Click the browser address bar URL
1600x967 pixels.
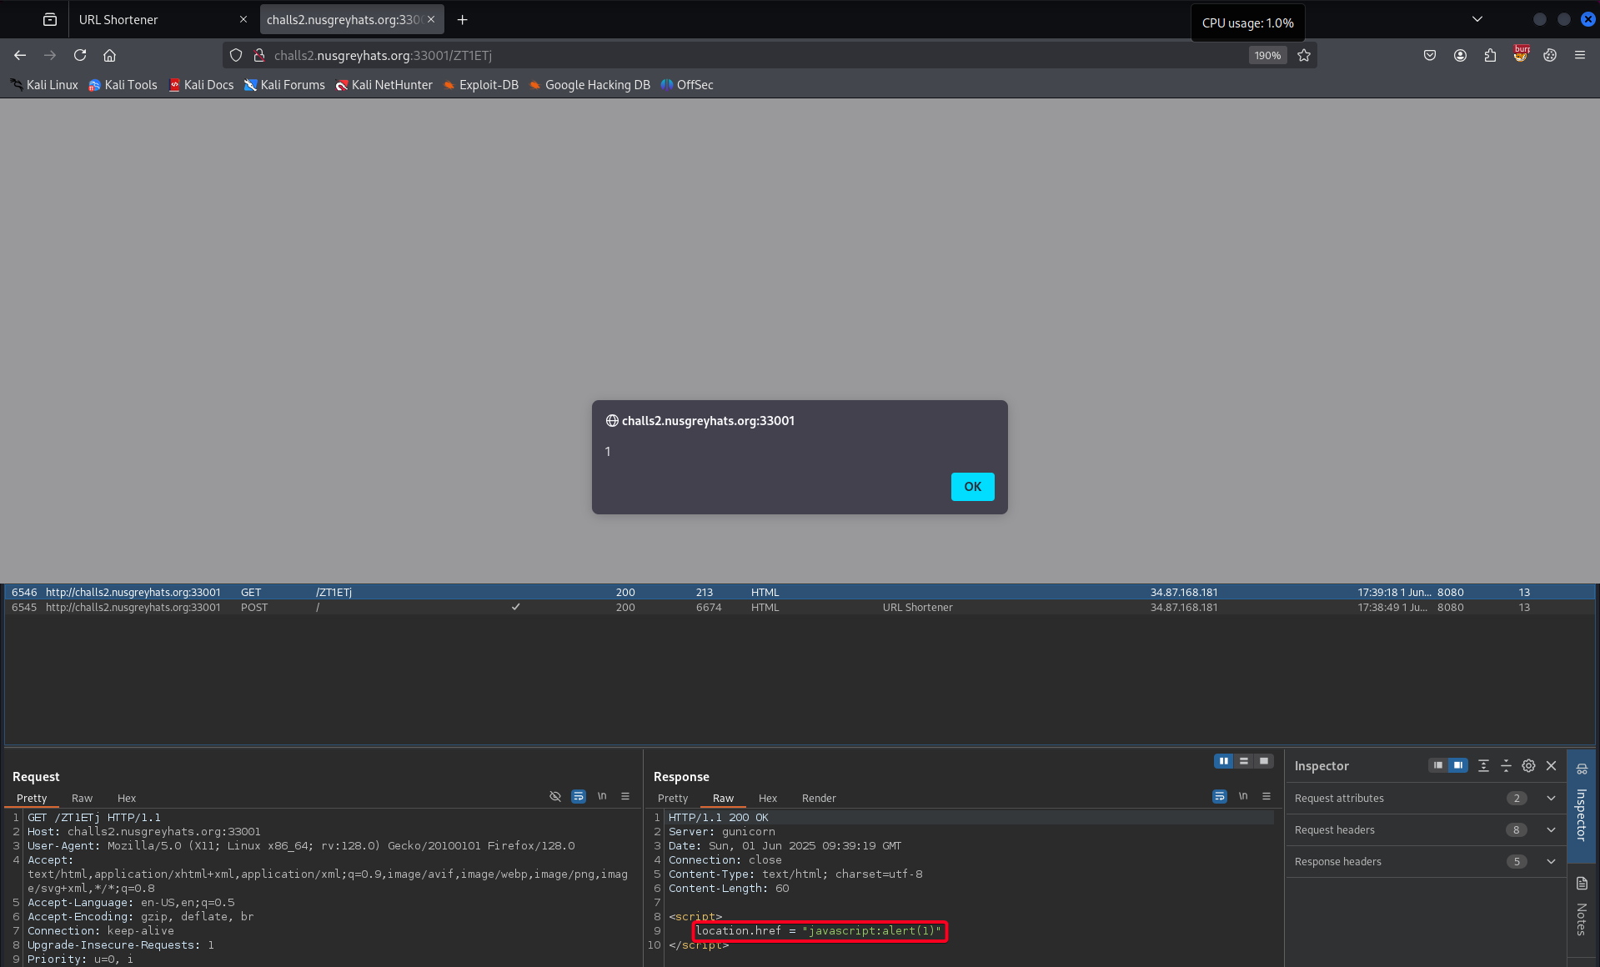(383, 55)
